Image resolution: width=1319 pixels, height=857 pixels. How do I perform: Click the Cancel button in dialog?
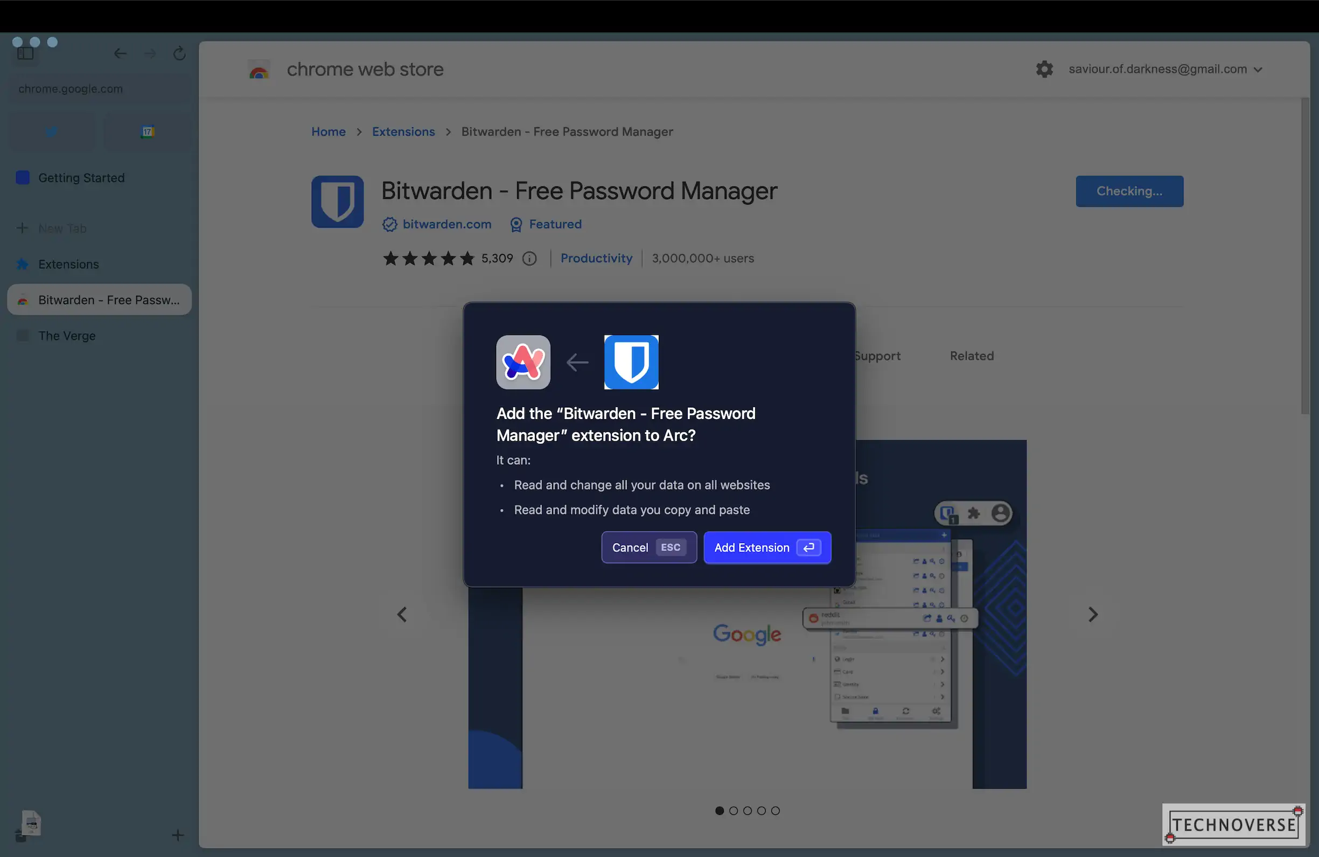(x=649, y=548)
